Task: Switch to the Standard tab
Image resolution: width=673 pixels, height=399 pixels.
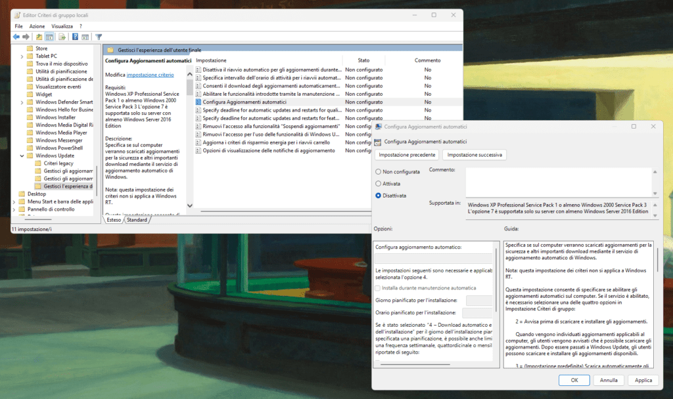Action: (137, 220)
